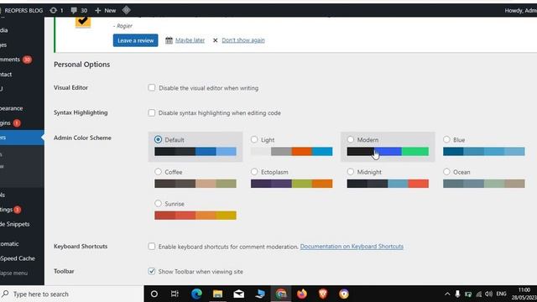The image size is (537, 302).
Task: Select Default color scheme radio
Action: point(158,139)
